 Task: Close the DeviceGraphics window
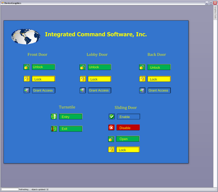point(215,3)
